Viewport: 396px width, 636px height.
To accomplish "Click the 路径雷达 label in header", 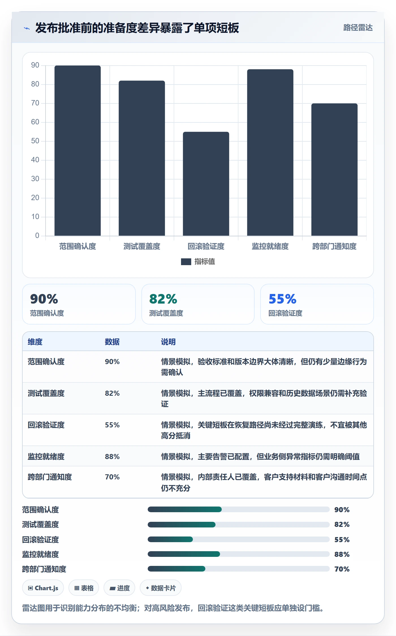I will point(358,28).
